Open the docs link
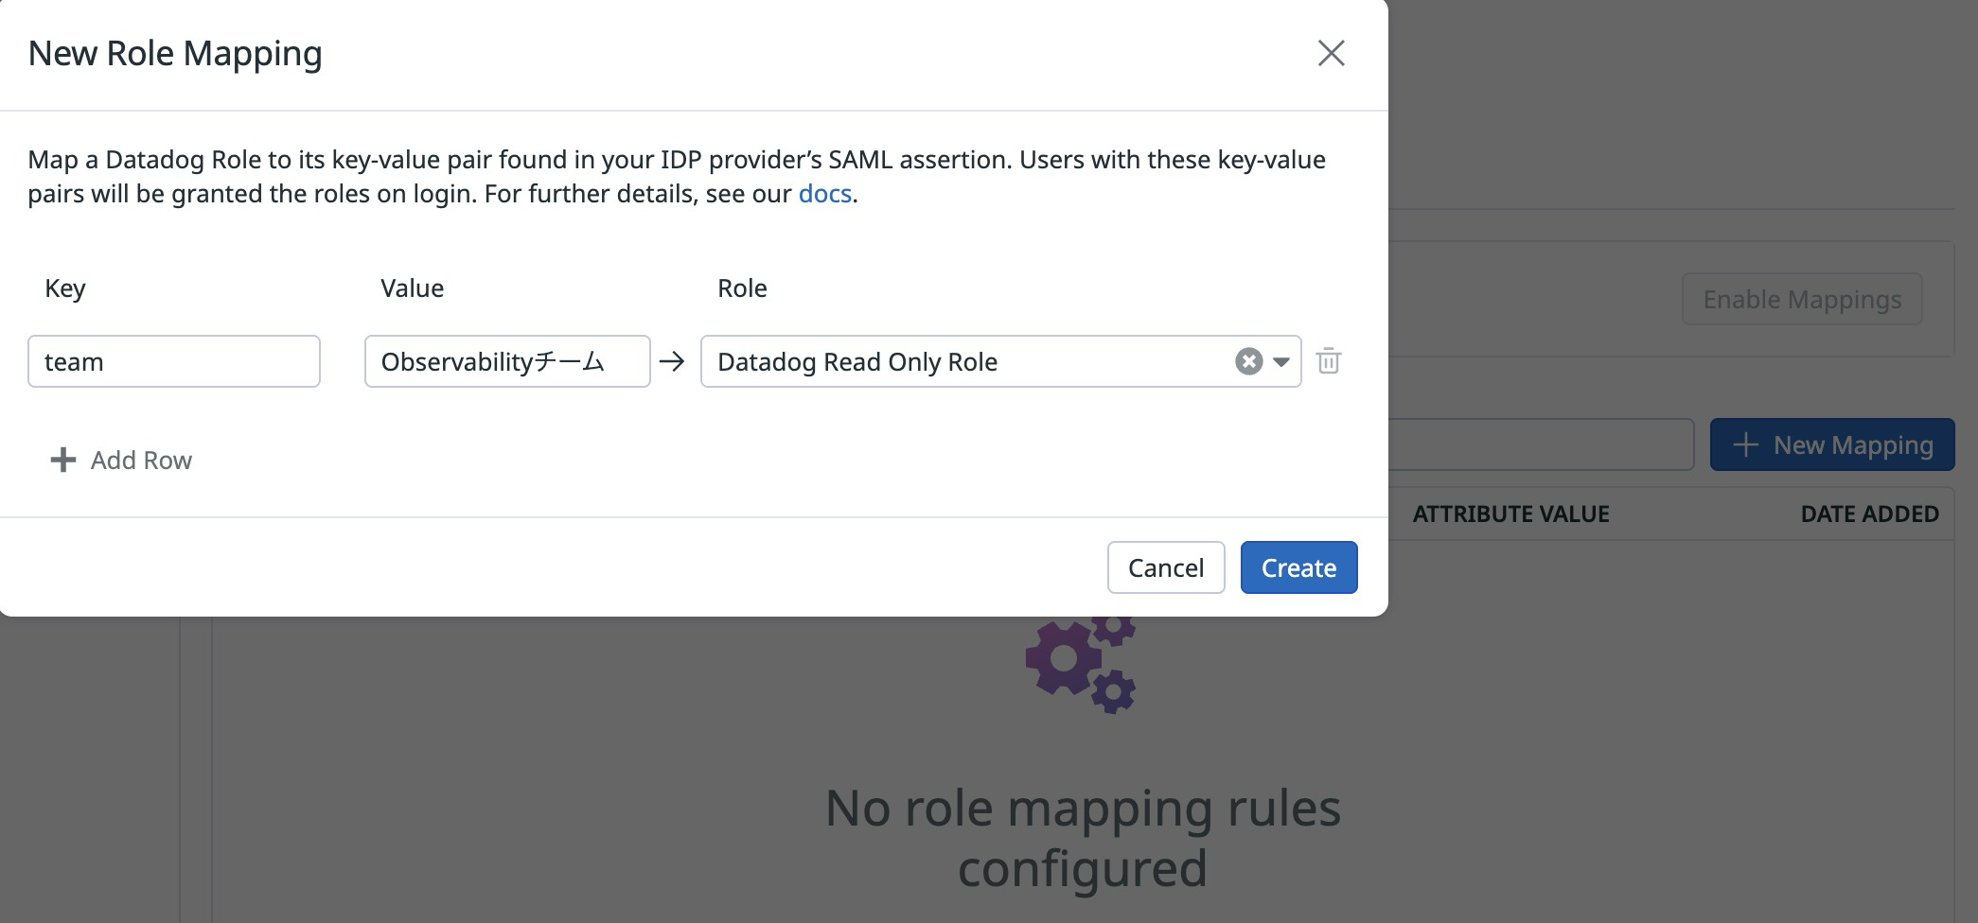1978x923 pixels. click(823, 193)
